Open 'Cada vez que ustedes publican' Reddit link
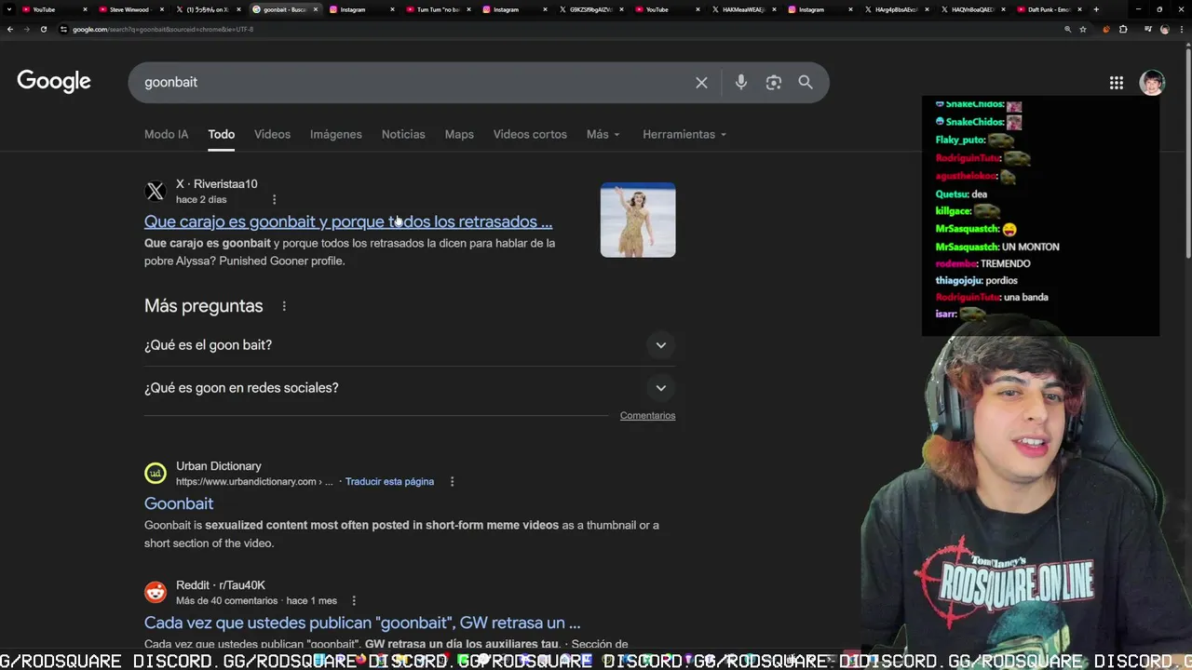 click(x=362, y=623)
